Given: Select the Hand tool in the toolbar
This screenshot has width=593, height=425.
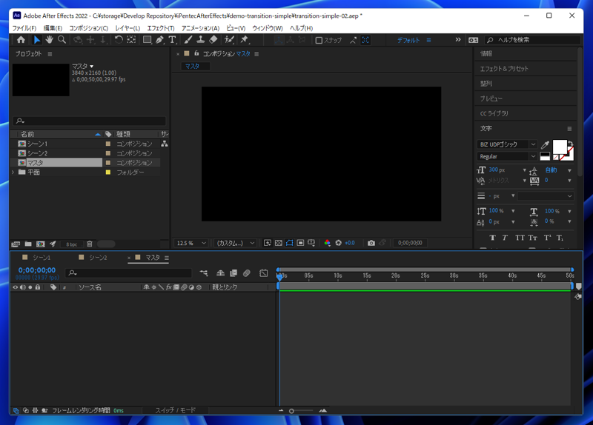Looking at the screenshot, I should coord(49,40).
